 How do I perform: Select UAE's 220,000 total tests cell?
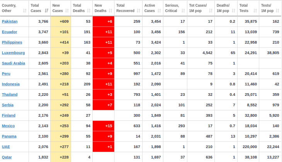tap(248, 147)
